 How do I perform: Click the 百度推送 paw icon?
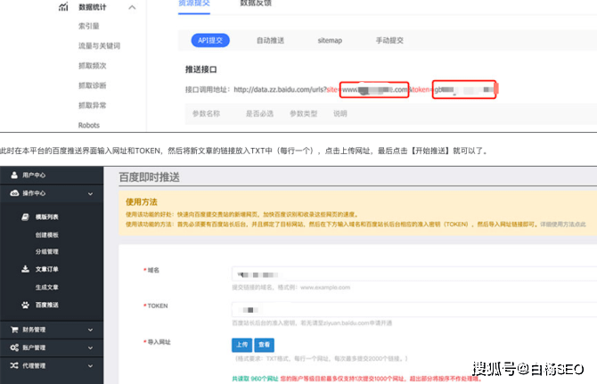pyautogui.click(x=25, y=305)
